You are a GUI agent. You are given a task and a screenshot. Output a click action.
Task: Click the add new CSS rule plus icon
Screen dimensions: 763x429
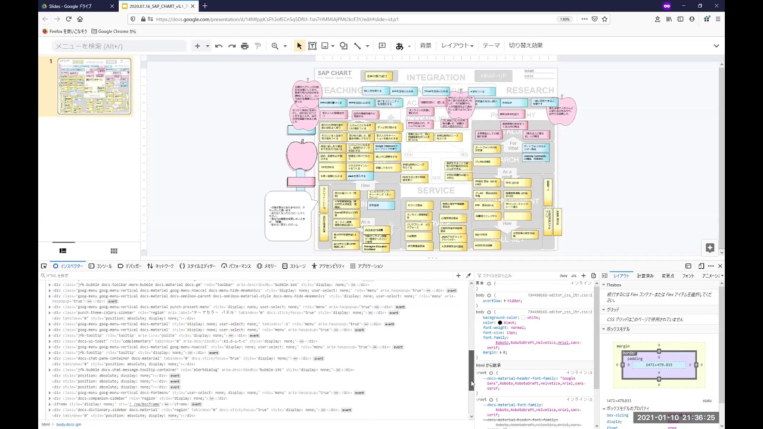click(x=584, y=276)
